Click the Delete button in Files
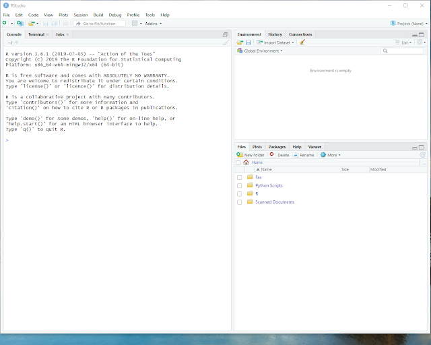This screenshot has width=431, height=345. click(279, 155)
